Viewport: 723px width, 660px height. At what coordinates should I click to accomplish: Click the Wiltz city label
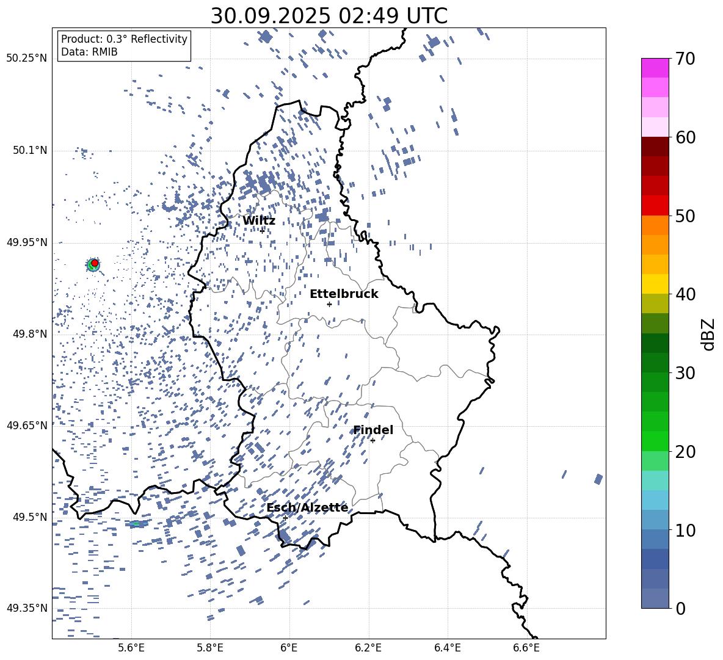click(x=259, y=221)
